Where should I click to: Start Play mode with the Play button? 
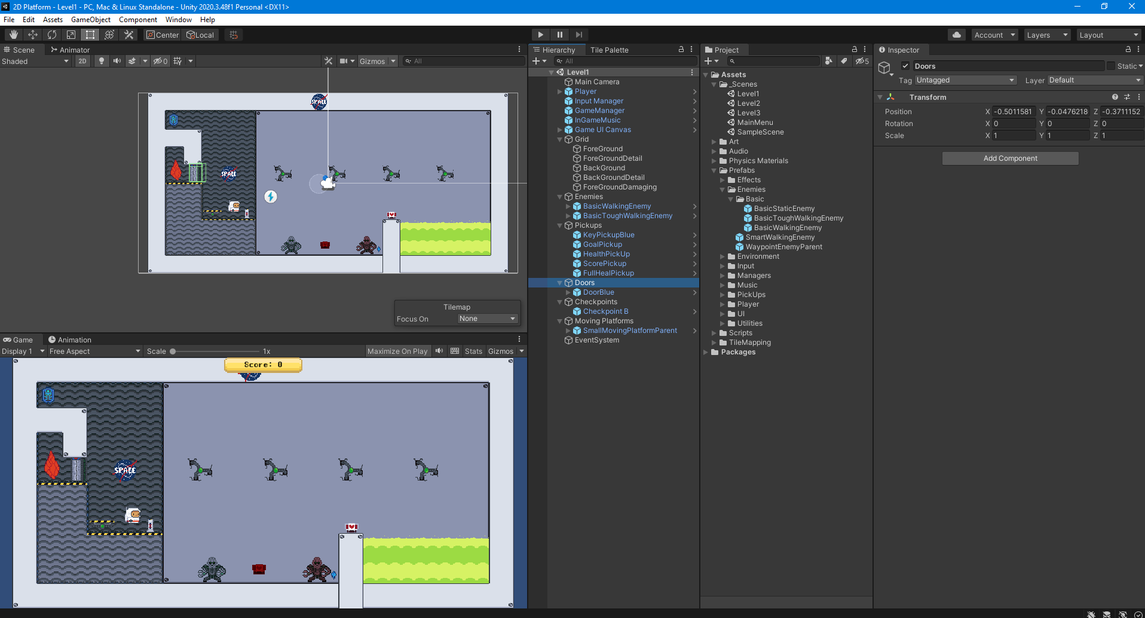(540, 35)
